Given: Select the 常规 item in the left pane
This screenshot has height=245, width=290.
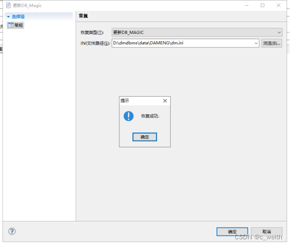Looking at the screenshot, I should coord(16,25).
